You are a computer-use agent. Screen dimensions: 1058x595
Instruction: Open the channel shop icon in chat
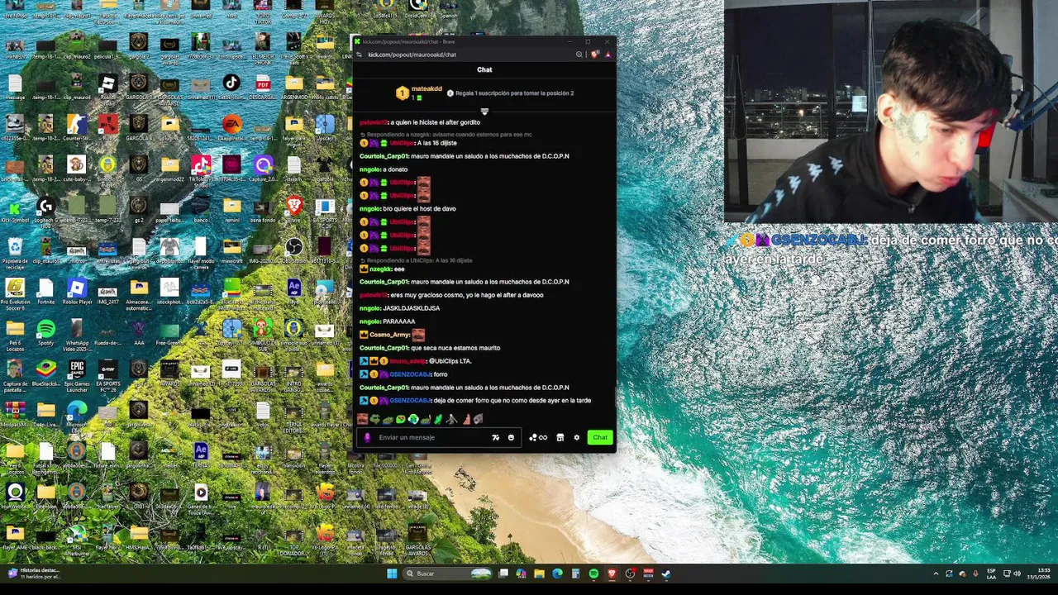pyautogui.click(x=560, y=437)
